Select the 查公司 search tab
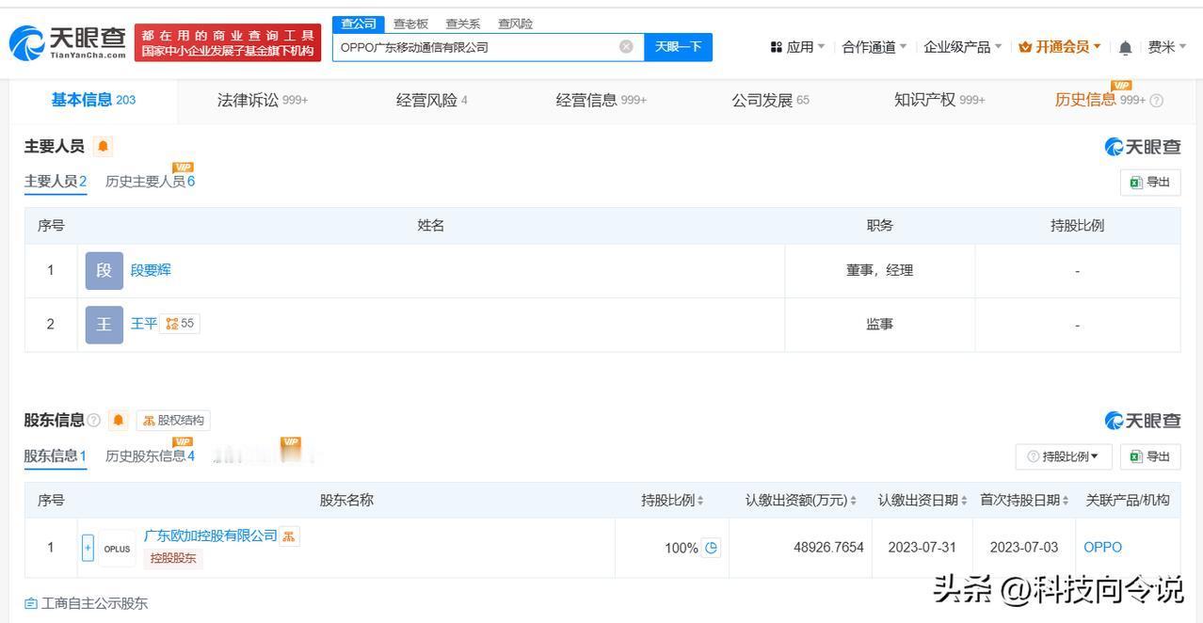Screen dimensions: 1203x623 (x=359, y=24)
